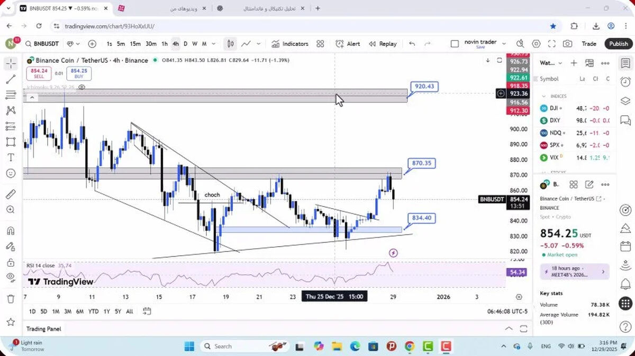
Task: Open the Alerts panel clock icon
Action: (x=625, y=82)
